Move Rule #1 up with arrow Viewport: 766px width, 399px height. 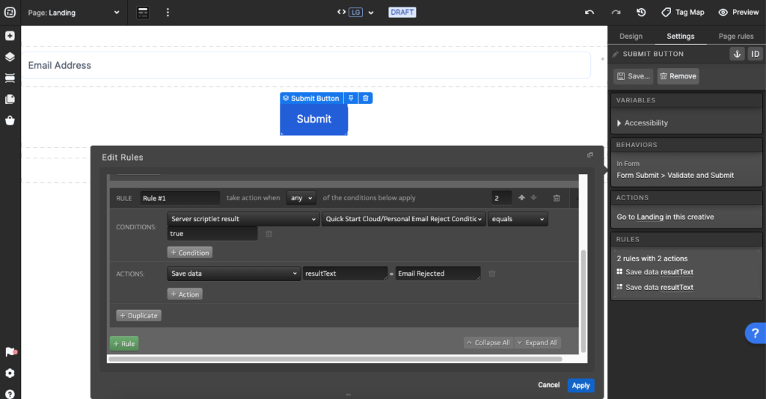[x=521, y=198]
